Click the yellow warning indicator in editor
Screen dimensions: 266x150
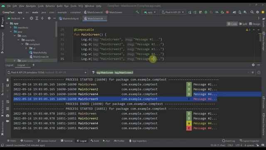click(x=247, y=30)
